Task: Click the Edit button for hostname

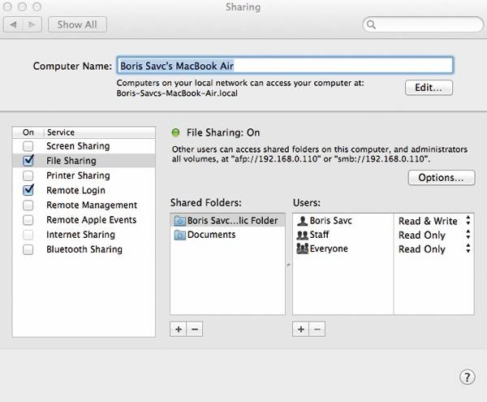Action: (x=429, y=88)
